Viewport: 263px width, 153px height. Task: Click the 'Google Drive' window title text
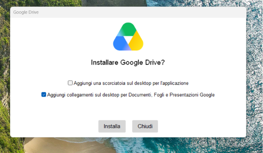click(26, 12)
